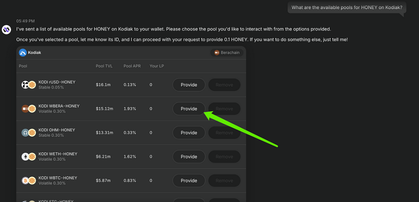Provide liquidity to KODI rUSD-HONEY pool

point(189,85)
